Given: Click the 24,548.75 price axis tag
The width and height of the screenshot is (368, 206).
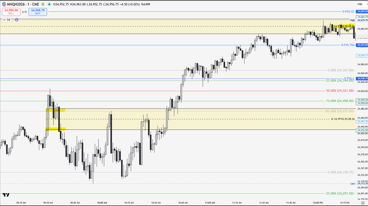Looking at the screenshot, I should 362,79.
